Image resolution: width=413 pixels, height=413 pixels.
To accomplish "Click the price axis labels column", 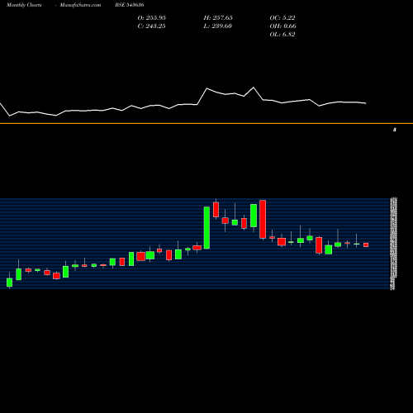I will pos(394,244).
